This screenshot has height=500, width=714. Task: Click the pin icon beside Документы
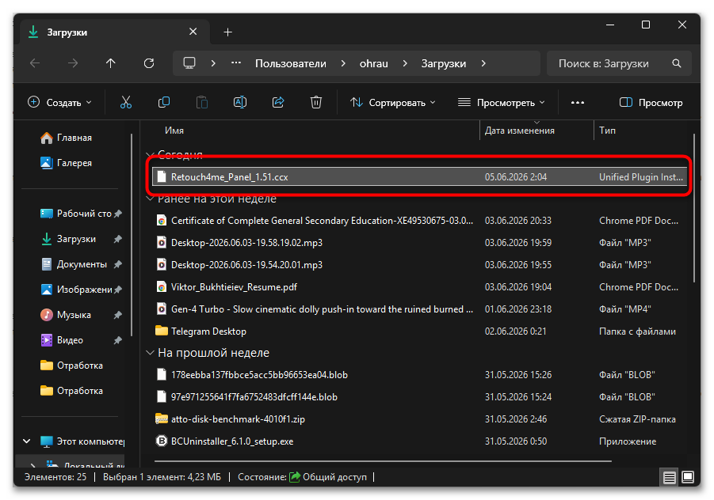tap(118, 264)
